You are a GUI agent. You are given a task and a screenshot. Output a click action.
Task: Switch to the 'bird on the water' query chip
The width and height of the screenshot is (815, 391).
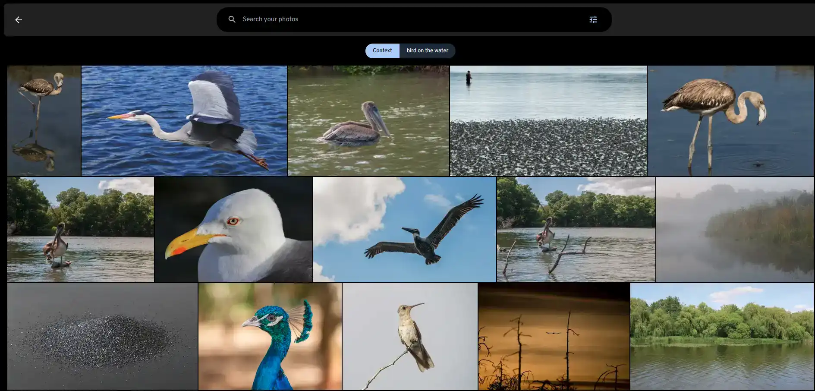click(x=427, y=50)
